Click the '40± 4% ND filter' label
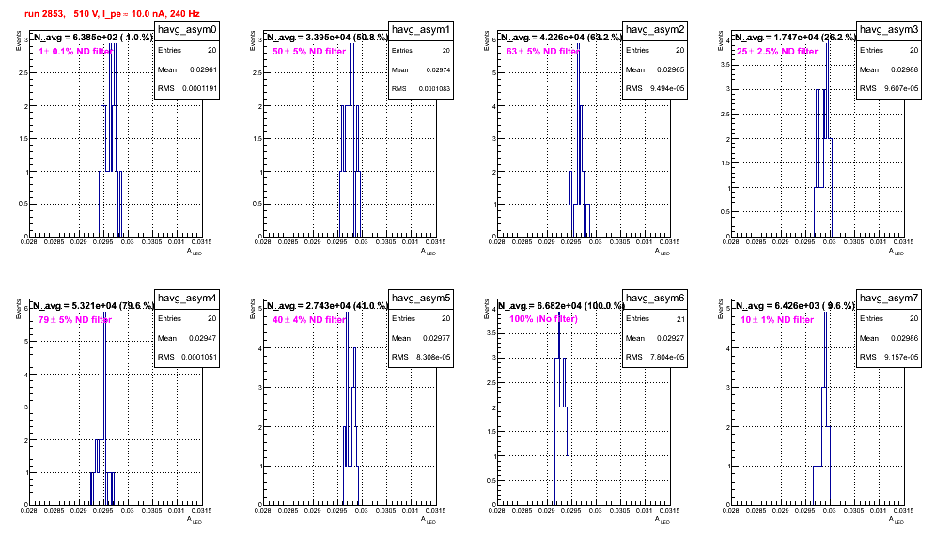Screen dimensions: 936x537 (309, 320)
